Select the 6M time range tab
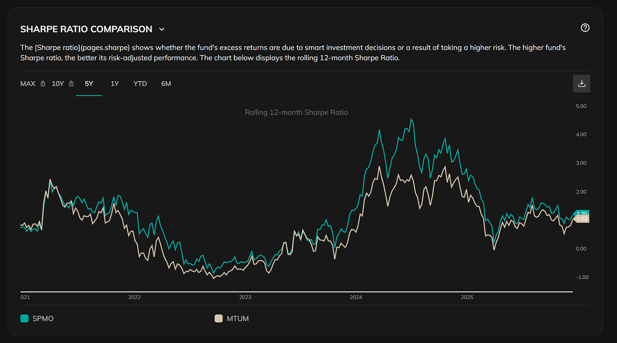 [166, 84]
